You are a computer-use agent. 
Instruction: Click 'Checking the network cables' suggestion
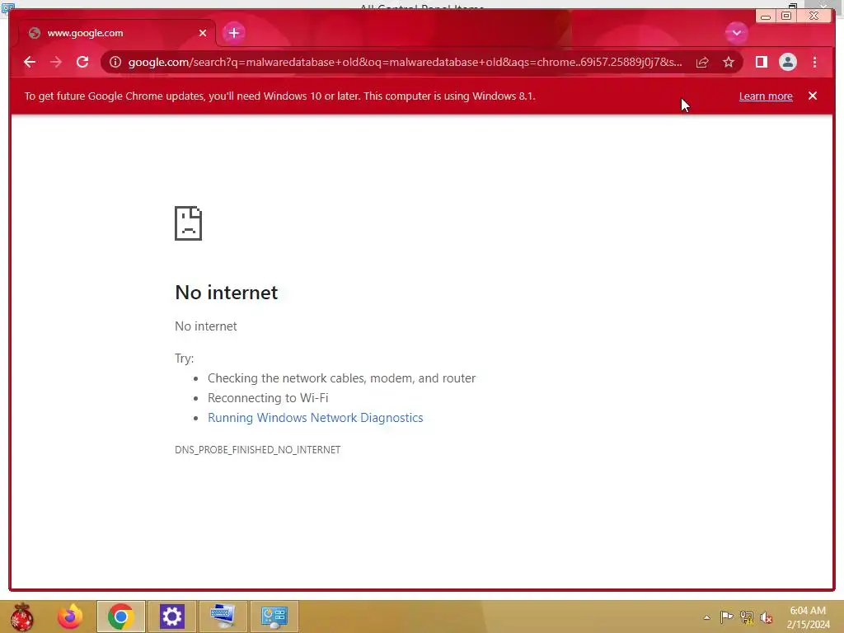341,377
